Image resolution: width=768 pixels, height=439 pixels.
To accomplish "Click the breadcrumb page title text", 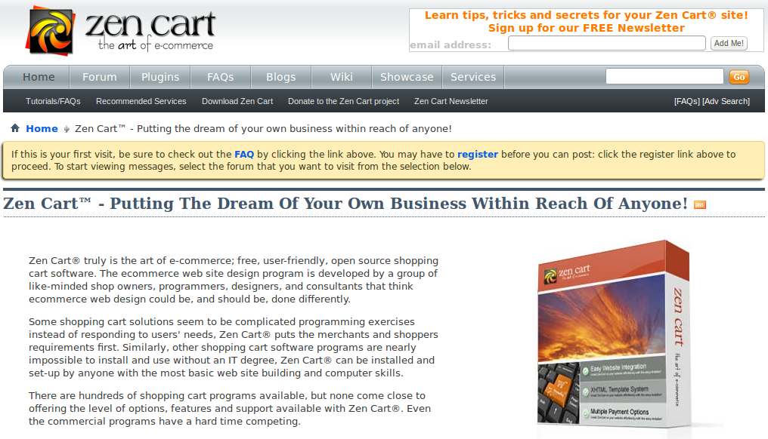I will (263, 128).
